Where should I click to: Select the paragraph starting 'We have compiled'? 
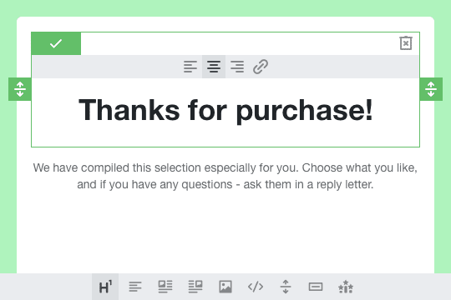click(225, 176)
